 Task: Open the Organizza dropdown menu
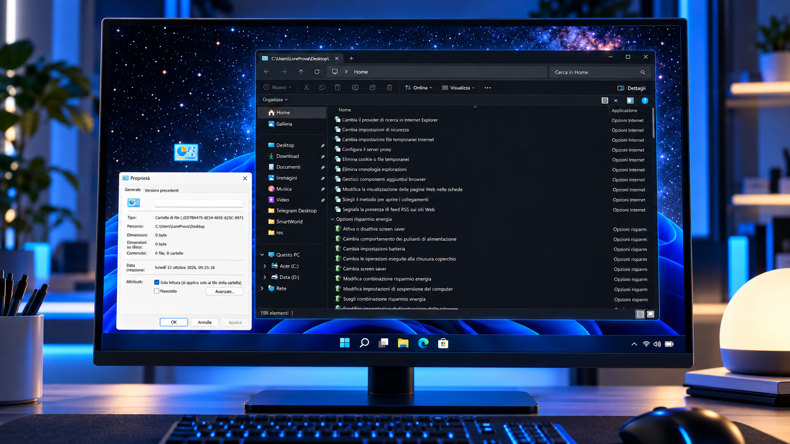[x=275, y=100]
